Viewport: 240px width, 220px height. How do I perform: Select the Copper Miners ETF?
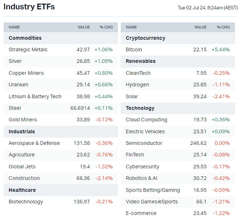26,73
